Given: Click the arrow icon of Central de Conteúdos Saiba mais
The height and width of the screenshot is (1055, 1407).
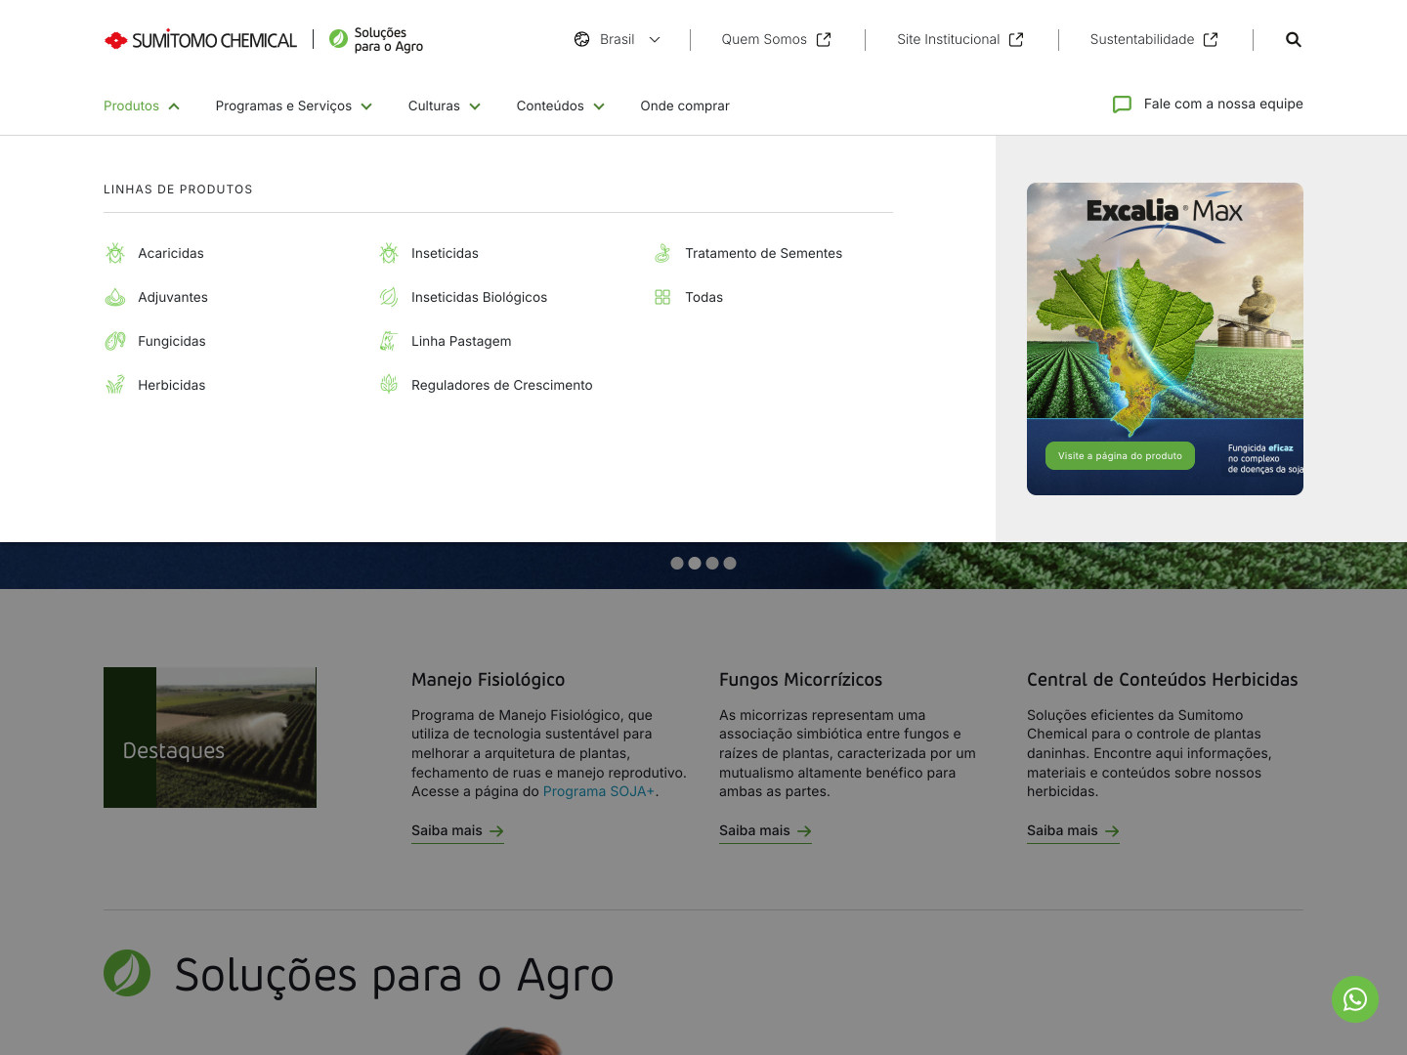Looking at the screenshot, I should [x=1112, y=831].
